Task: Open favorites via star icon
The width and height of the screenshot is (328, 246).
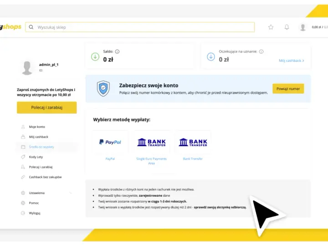Action: point(271,27)
